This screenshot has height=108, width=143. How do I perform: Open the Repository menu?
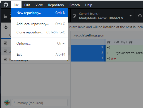point(56,5)
